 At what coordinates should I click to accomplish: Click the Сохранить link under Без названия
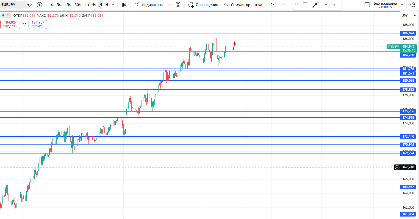coord(385,7)
